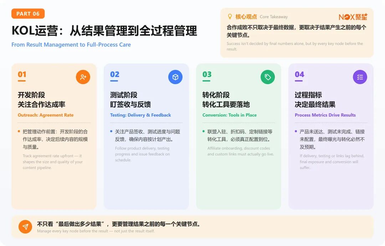Click the purple checklist icon in card 04

coord(360,77)
